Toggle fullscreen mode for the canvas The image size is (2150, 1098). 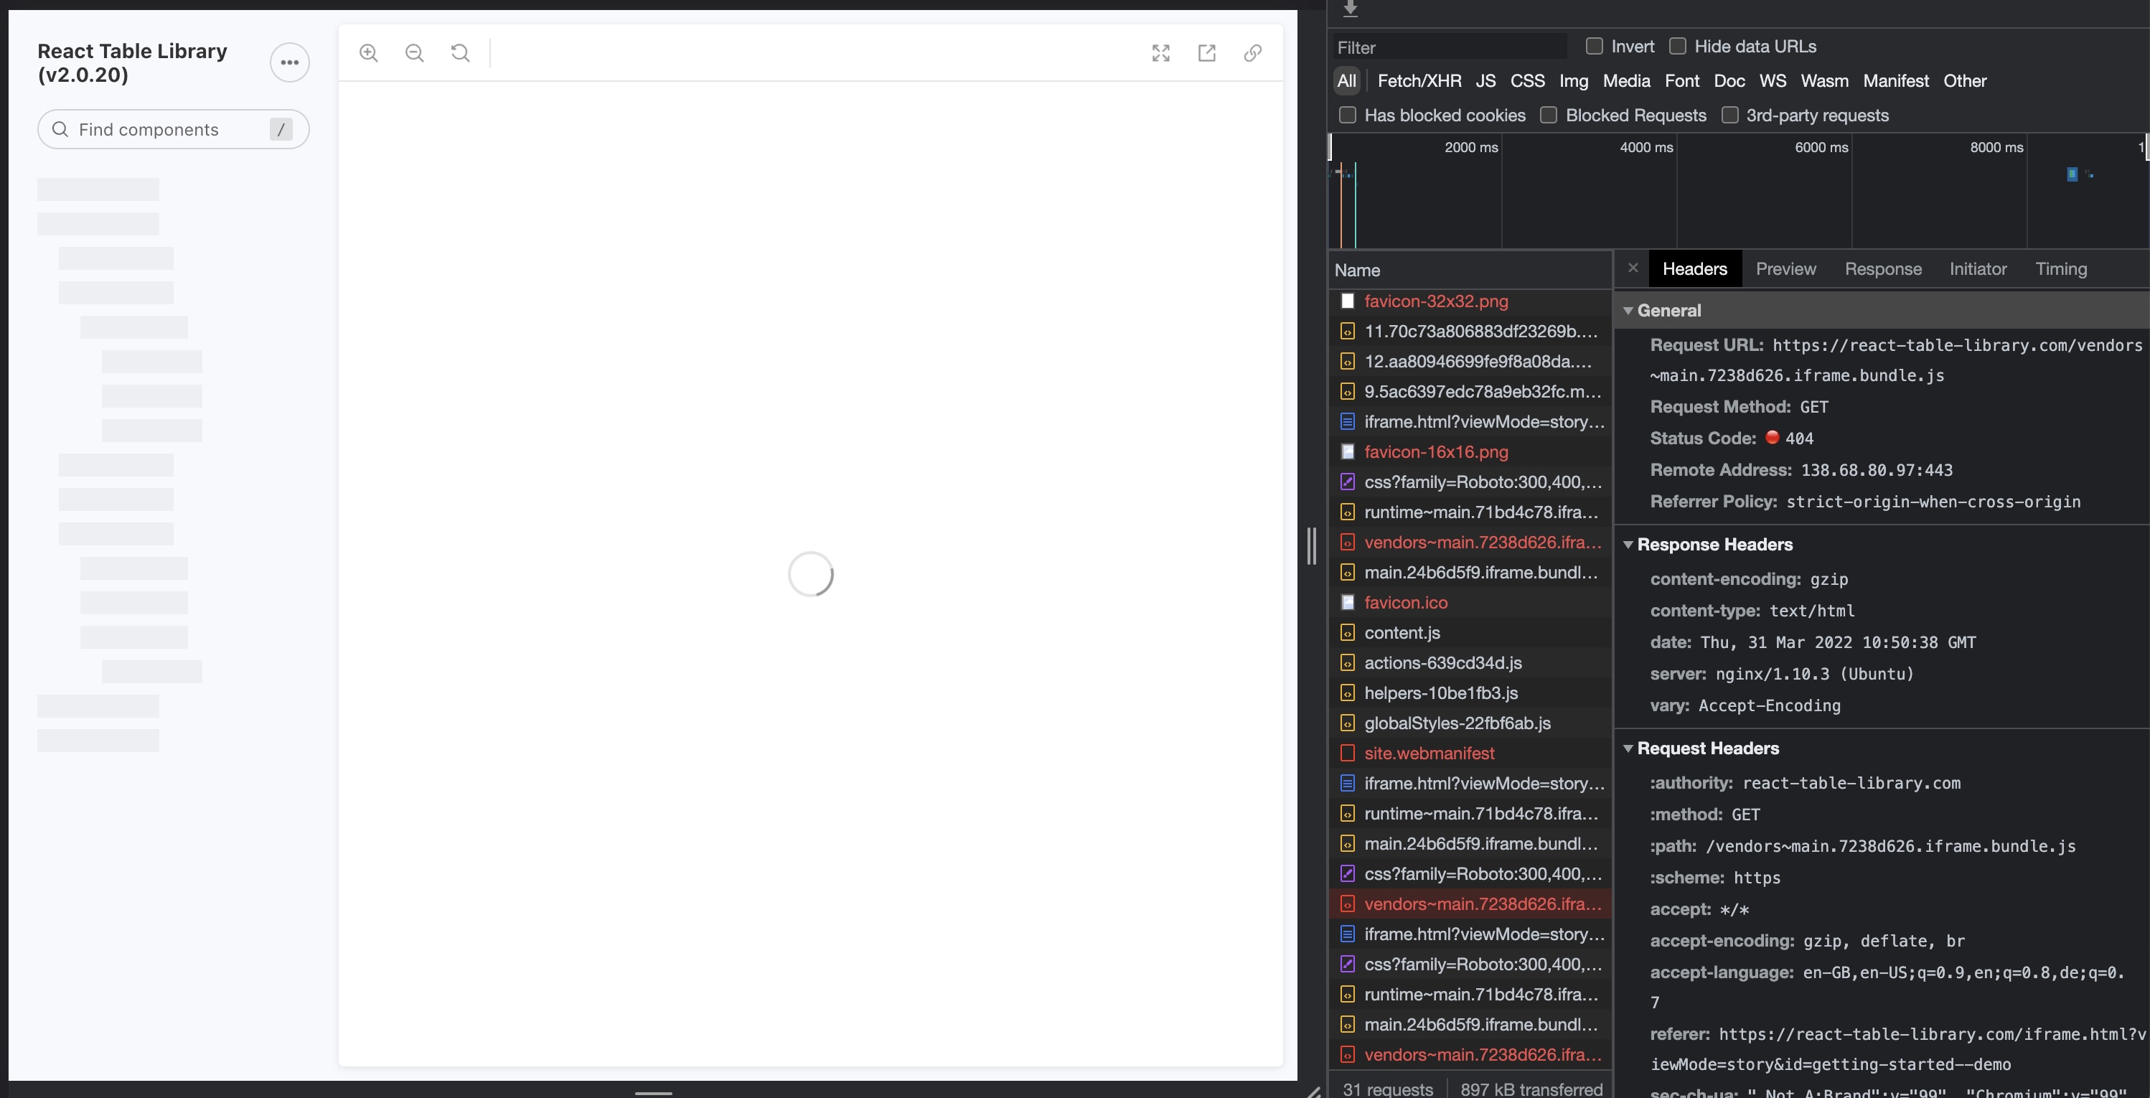tap(1161, 52)
